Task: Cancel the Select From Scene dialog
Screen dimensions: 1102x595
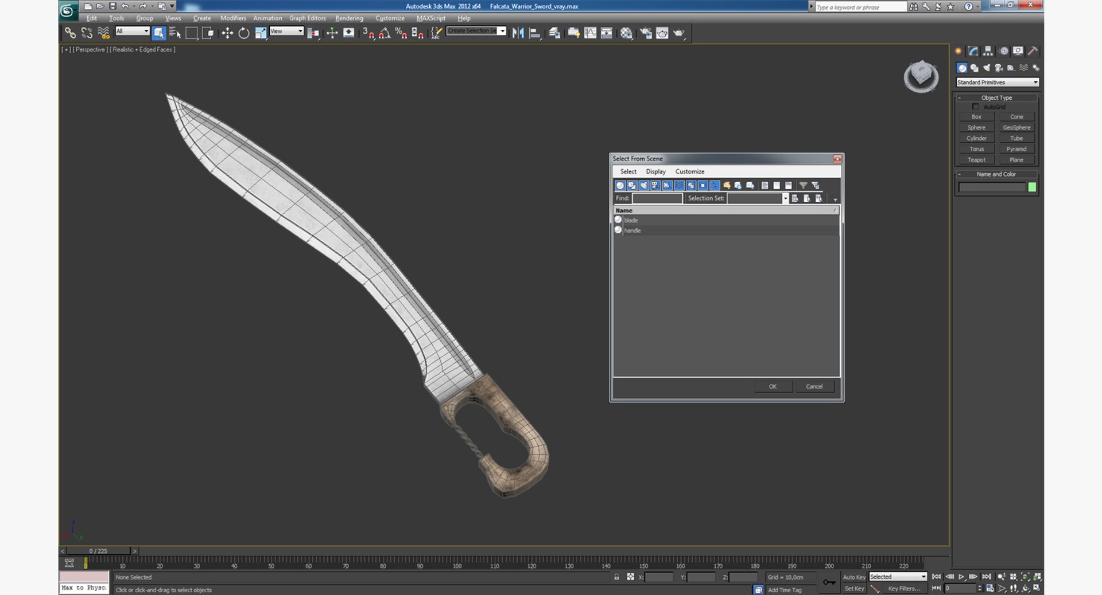Action: 814,386
